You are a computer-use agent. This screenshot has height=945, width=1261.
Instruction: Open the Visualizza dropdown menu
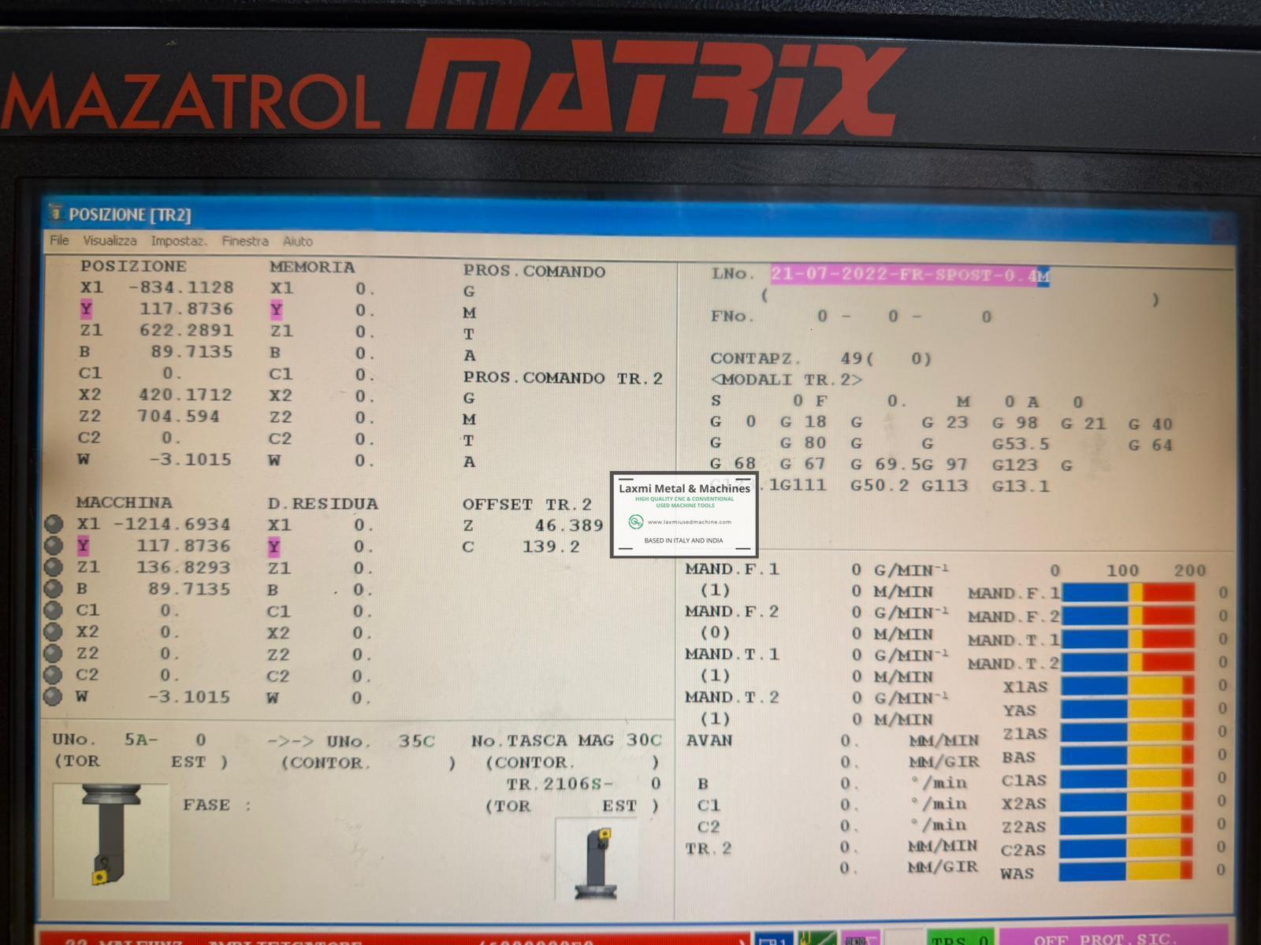pyautogui.click(x=110, y=241)
